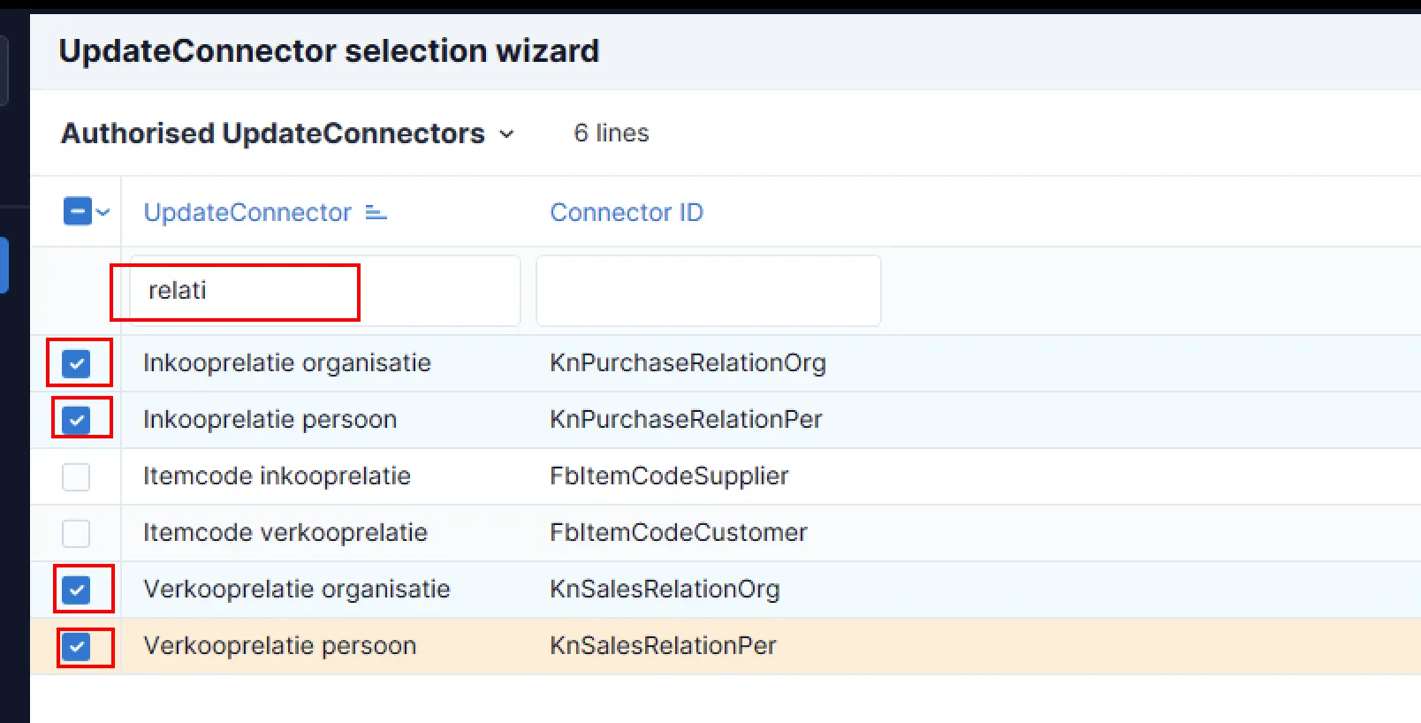Click the sort icon beside UpdateConnector header

click(x=376, y=213)
